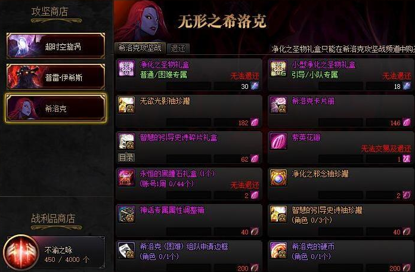
Task: Select the 普雷·伊希斯 shop category
Action: pos(56,76)
